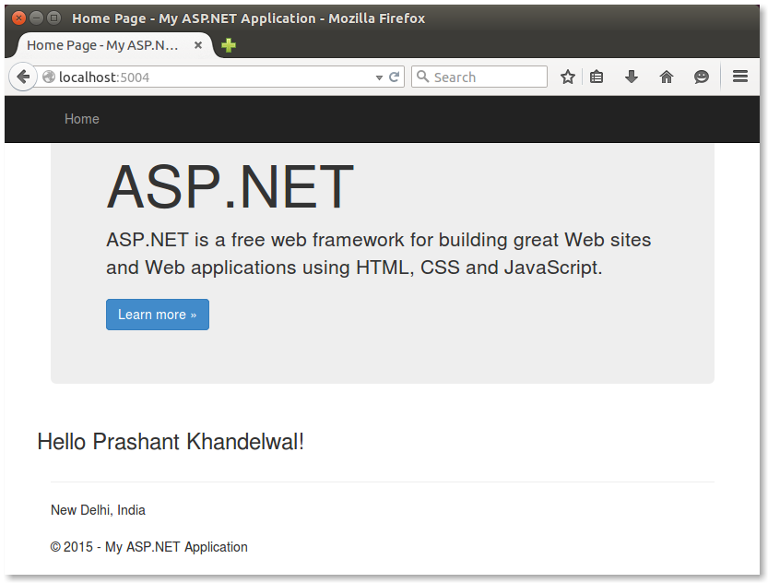The image size is (768, 583).
Task: Expand the URL history dropdown arrow
Action: click(x=379, y=77)
